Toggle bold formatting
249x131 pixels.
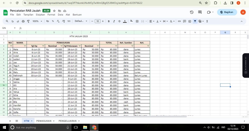[109, 21]
